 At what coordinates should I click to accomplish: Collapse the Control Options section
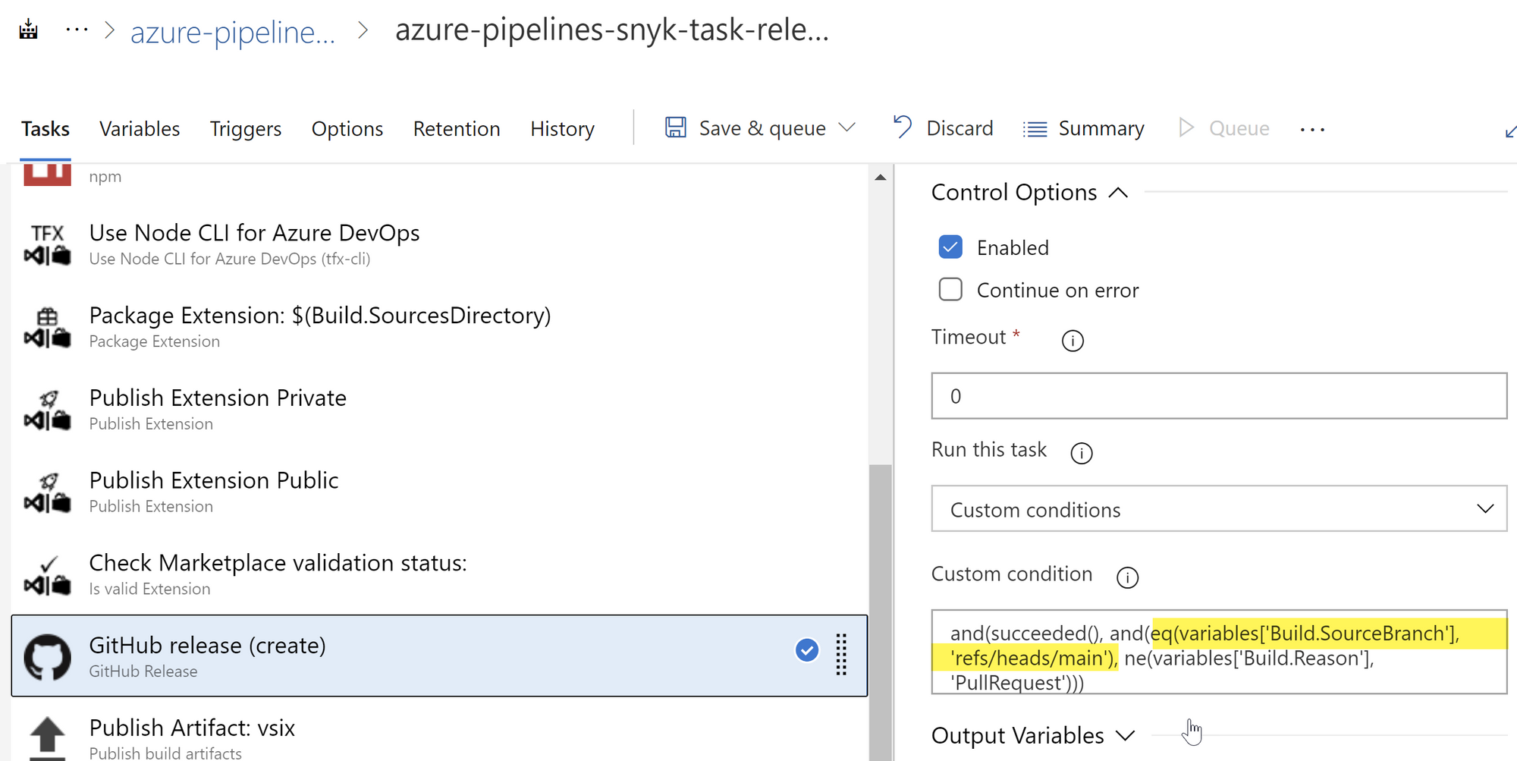[1118, 193]
